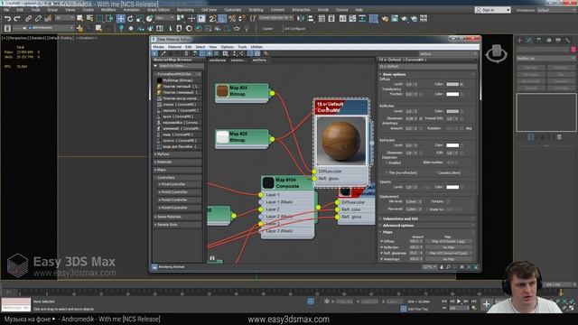Click the ViewCube in the viewport

click(x=496, y=54)
